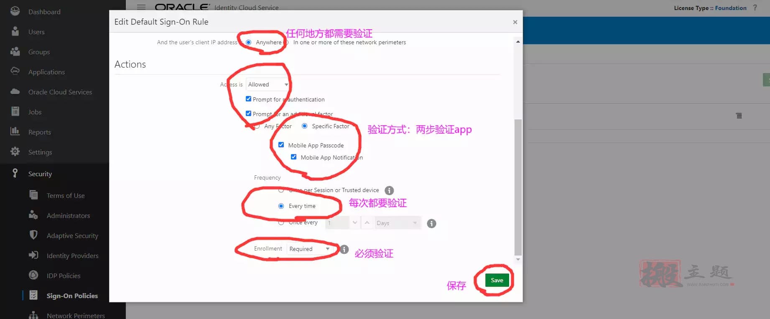Viewport: 770px width, 319px height.
Task: Open Adaptive Security page link
Action: click(72, 235)
